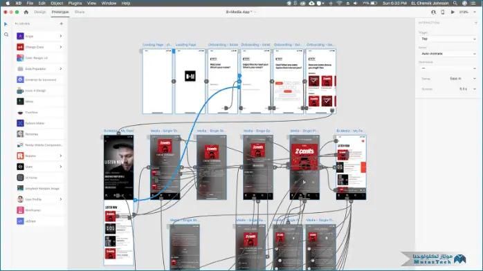This screenshot has width=483, height=271.
Task: Open the document title dropdown arrow
Action: 255,12
